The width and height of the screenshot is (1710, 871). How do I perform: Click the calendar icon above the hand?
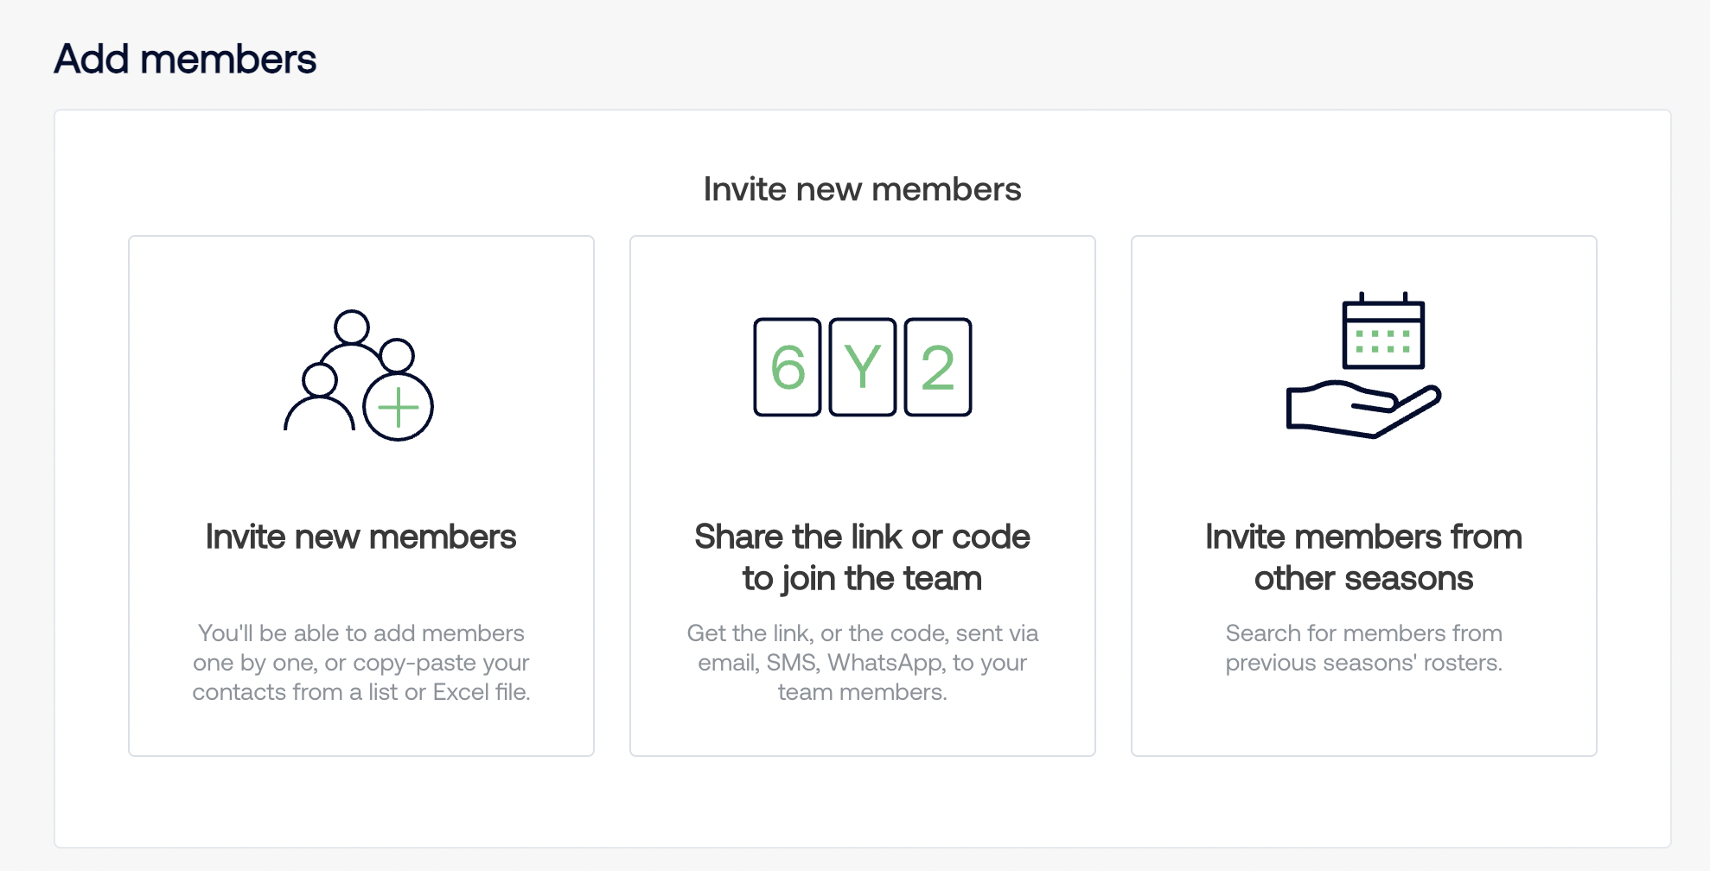point(1383,331)
